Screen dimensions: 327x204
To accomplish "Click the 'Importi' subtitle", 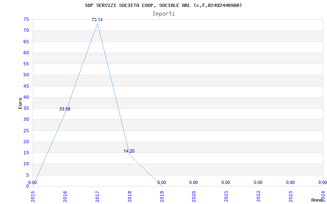I will click(x=163, y=14).
